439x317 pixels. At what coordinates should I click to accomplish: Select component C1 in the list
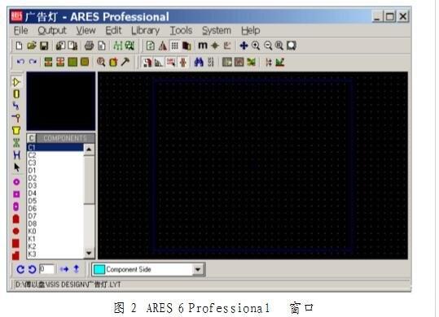(55, 147)
